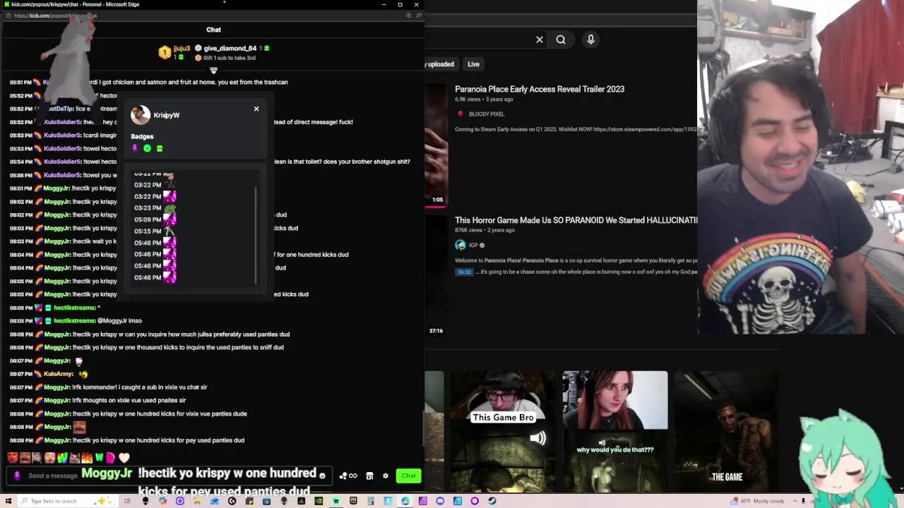The width and height of the screenshot is (904, 508).
Task: Click JustDaTip username in chat
Action: tap(59, 109)
